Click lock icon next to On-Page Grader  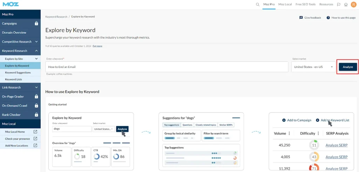pos(36,97)
